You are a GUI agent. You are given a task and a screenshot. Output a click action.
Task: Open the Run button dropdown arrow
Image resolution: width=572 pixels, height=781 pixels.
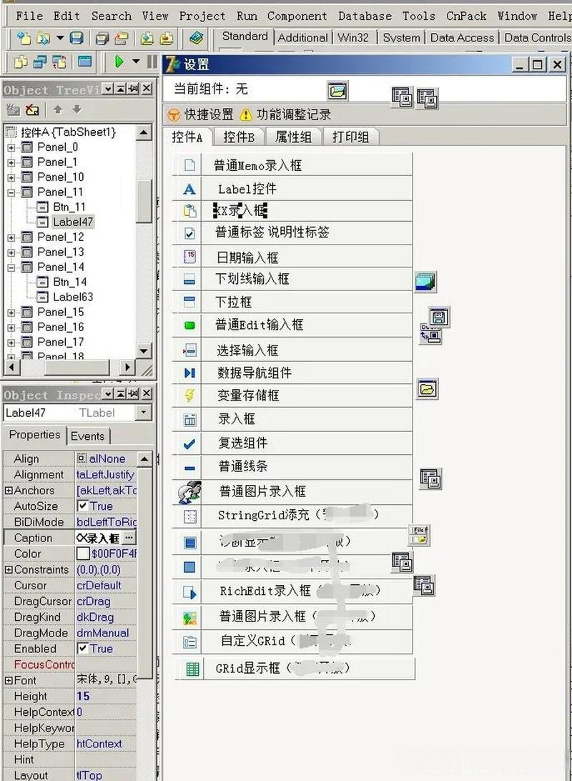tap(136, 62)
